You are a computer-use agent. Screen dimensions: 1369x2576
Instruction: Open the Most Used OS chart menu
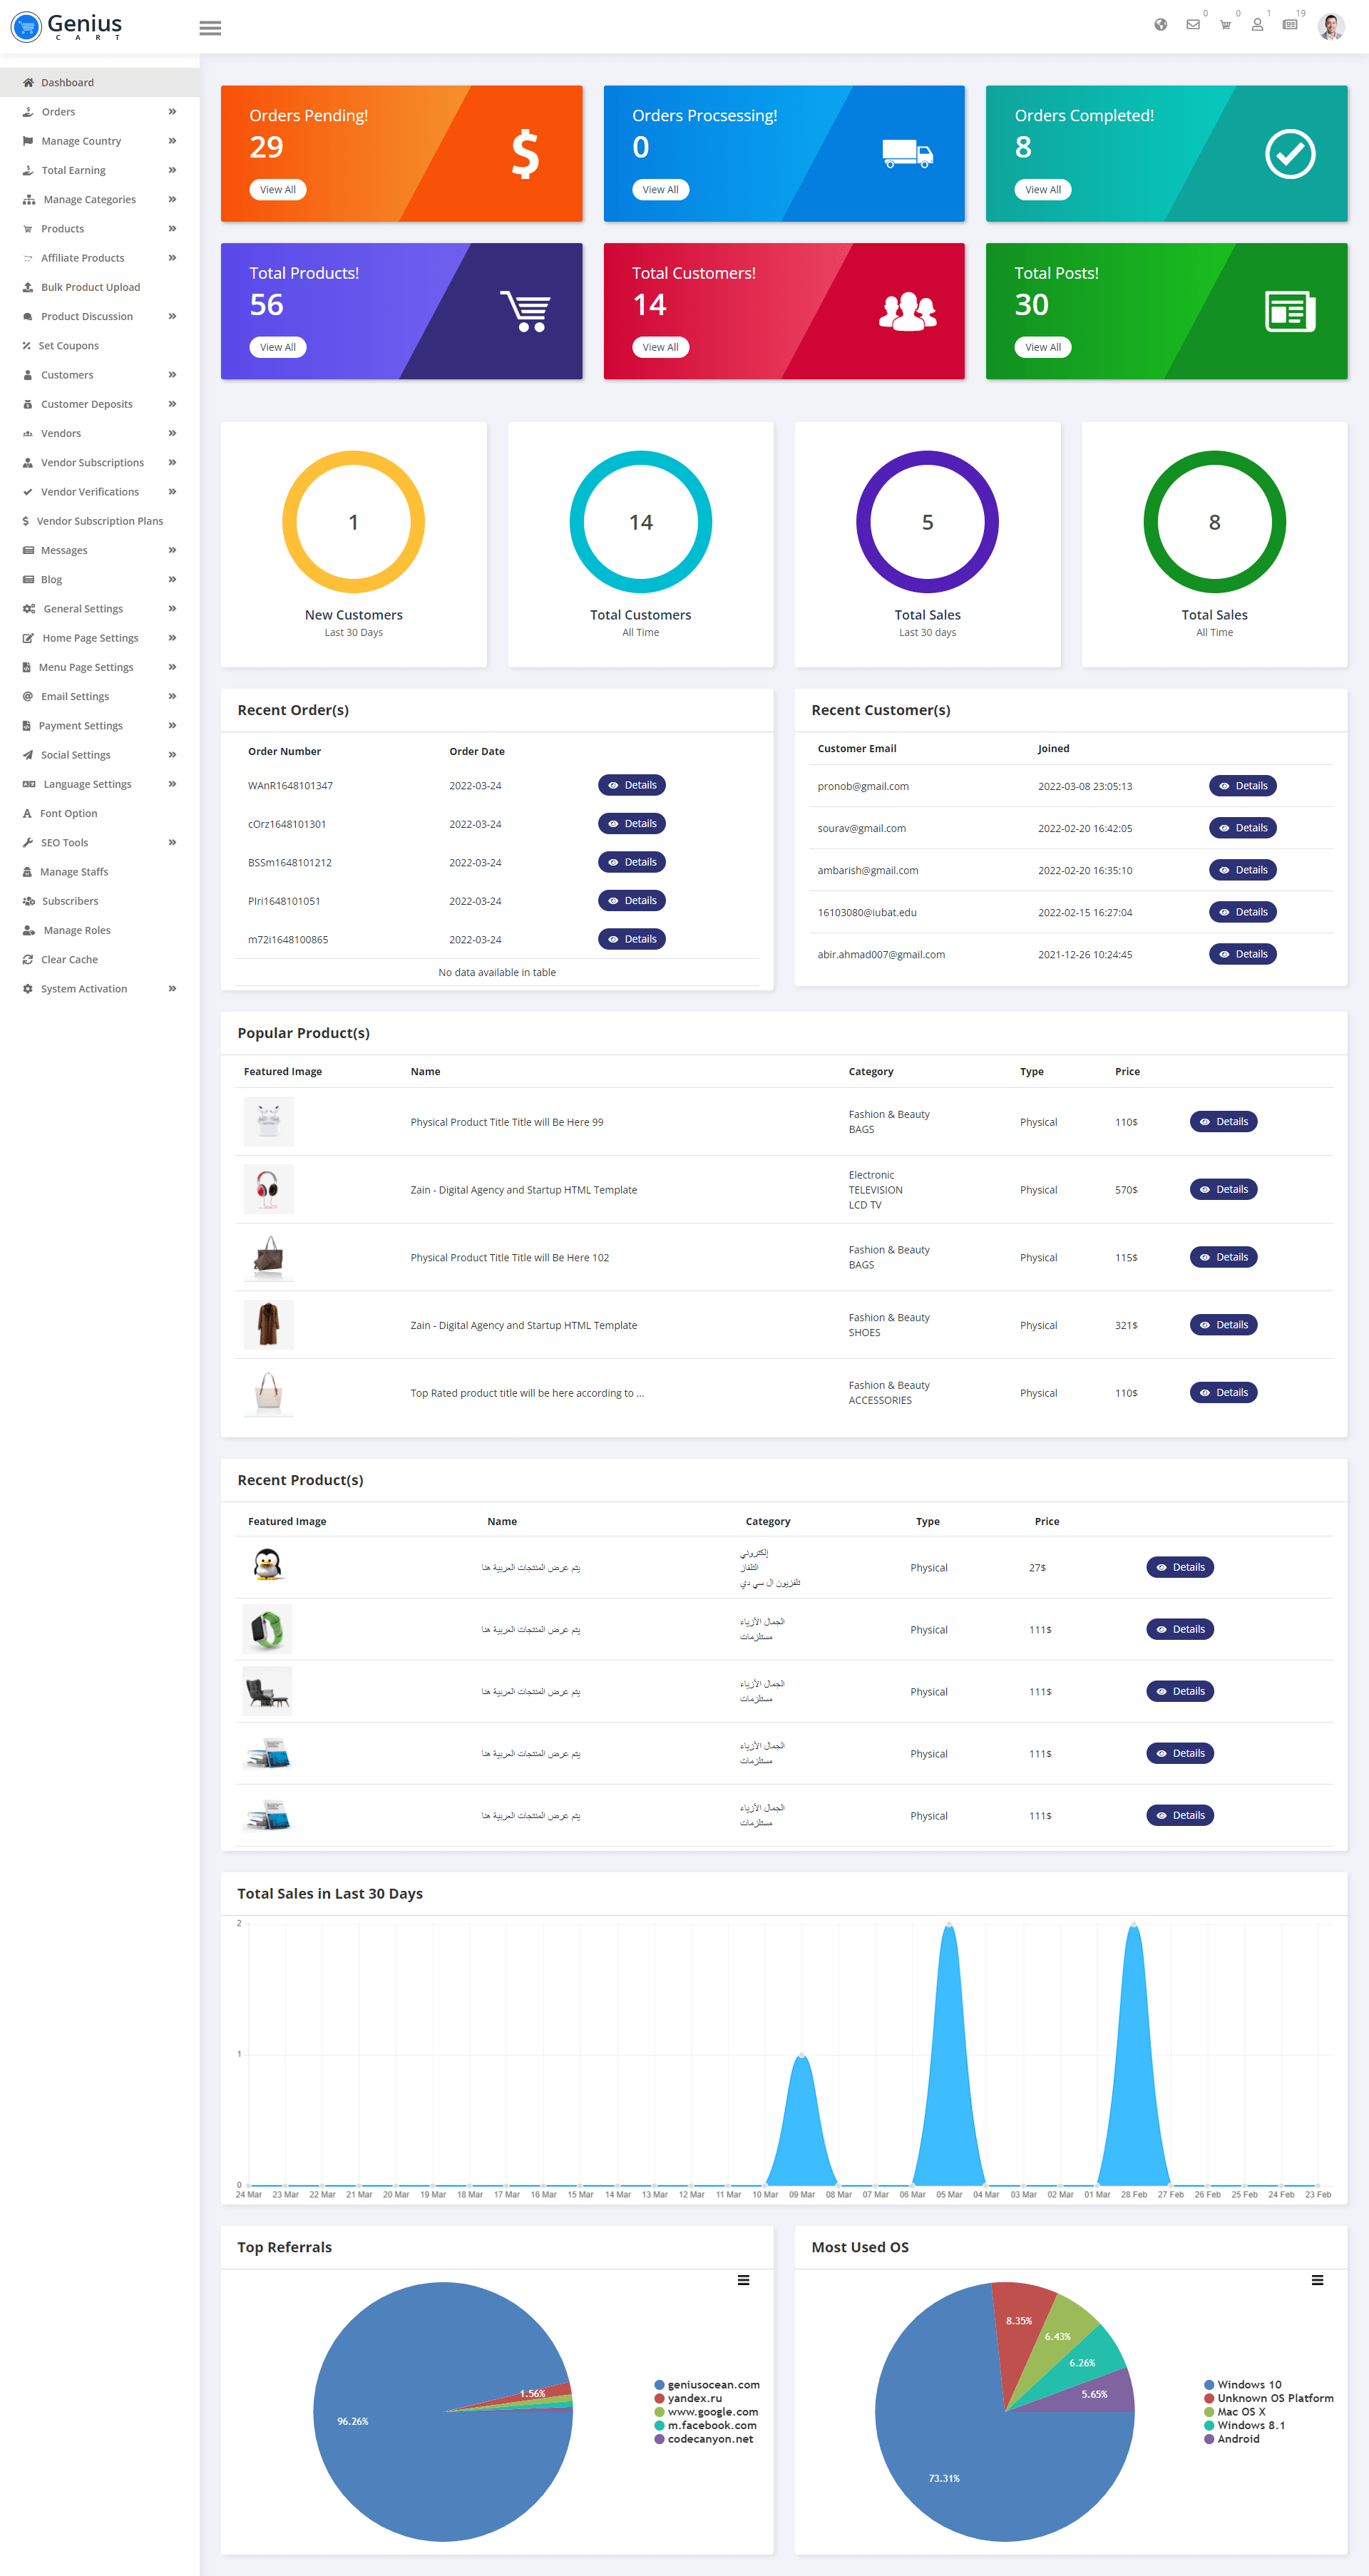(x=1317, y=2280)
